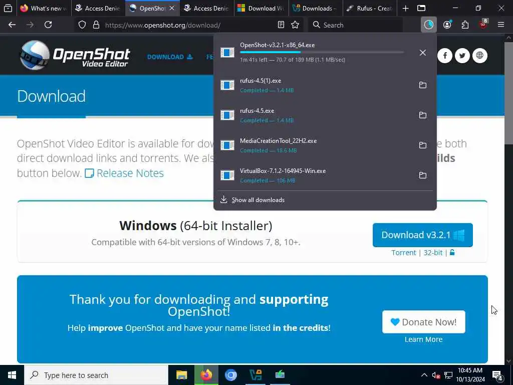
Task: Show rufus-4.5.exe in folder
Action: click(423, 115)
